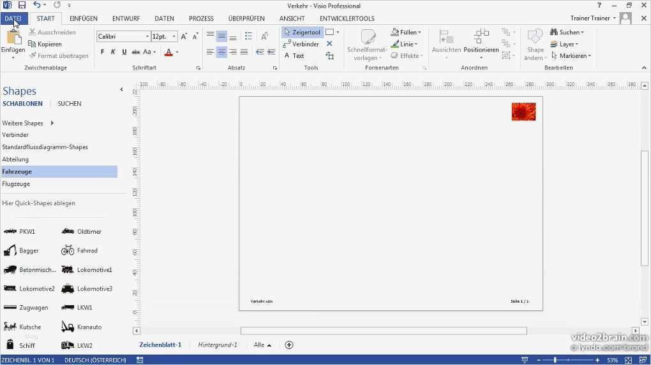This screenshot has width=651, height=365.
Task: Select the Zeigertool pointer tool
Action: pos(303,32)
